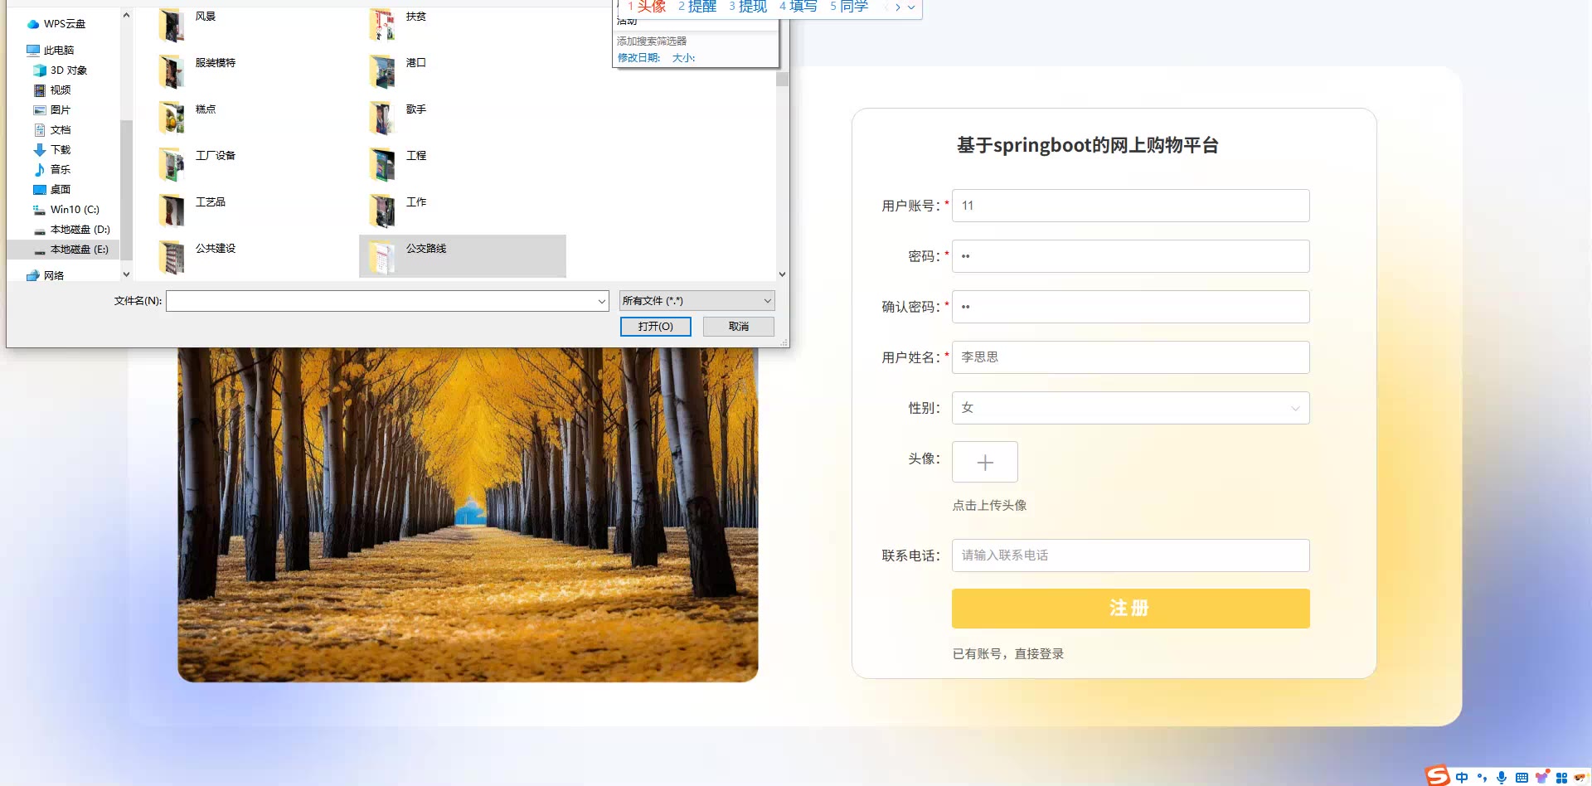Open the 文件名 combo box dropdown arrow
The height and width of the screenshot is (786, 1592).
602,301
